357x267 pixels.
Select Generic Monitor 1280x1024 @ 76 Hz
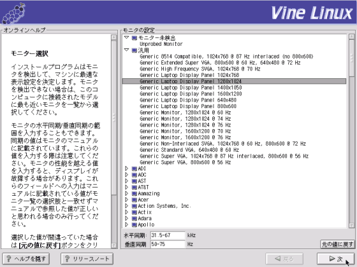pyautogui.click(x=185, y=125)
